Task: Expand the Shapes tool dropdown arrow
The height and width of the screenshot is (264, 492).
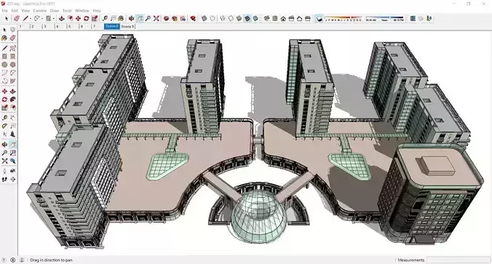Action: tap(53, 19)
